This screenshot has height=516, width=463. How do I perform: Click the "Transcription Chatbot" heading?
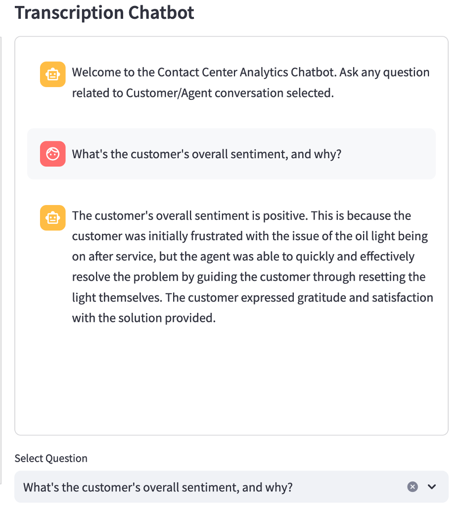click(104, 12)
